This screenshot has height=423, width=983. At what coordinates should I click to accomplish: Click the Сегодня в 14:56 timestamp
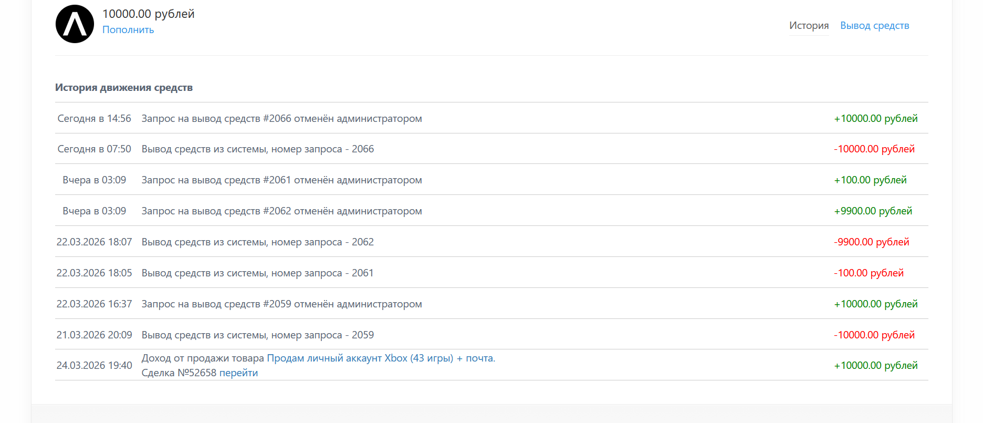pos(94,119)
